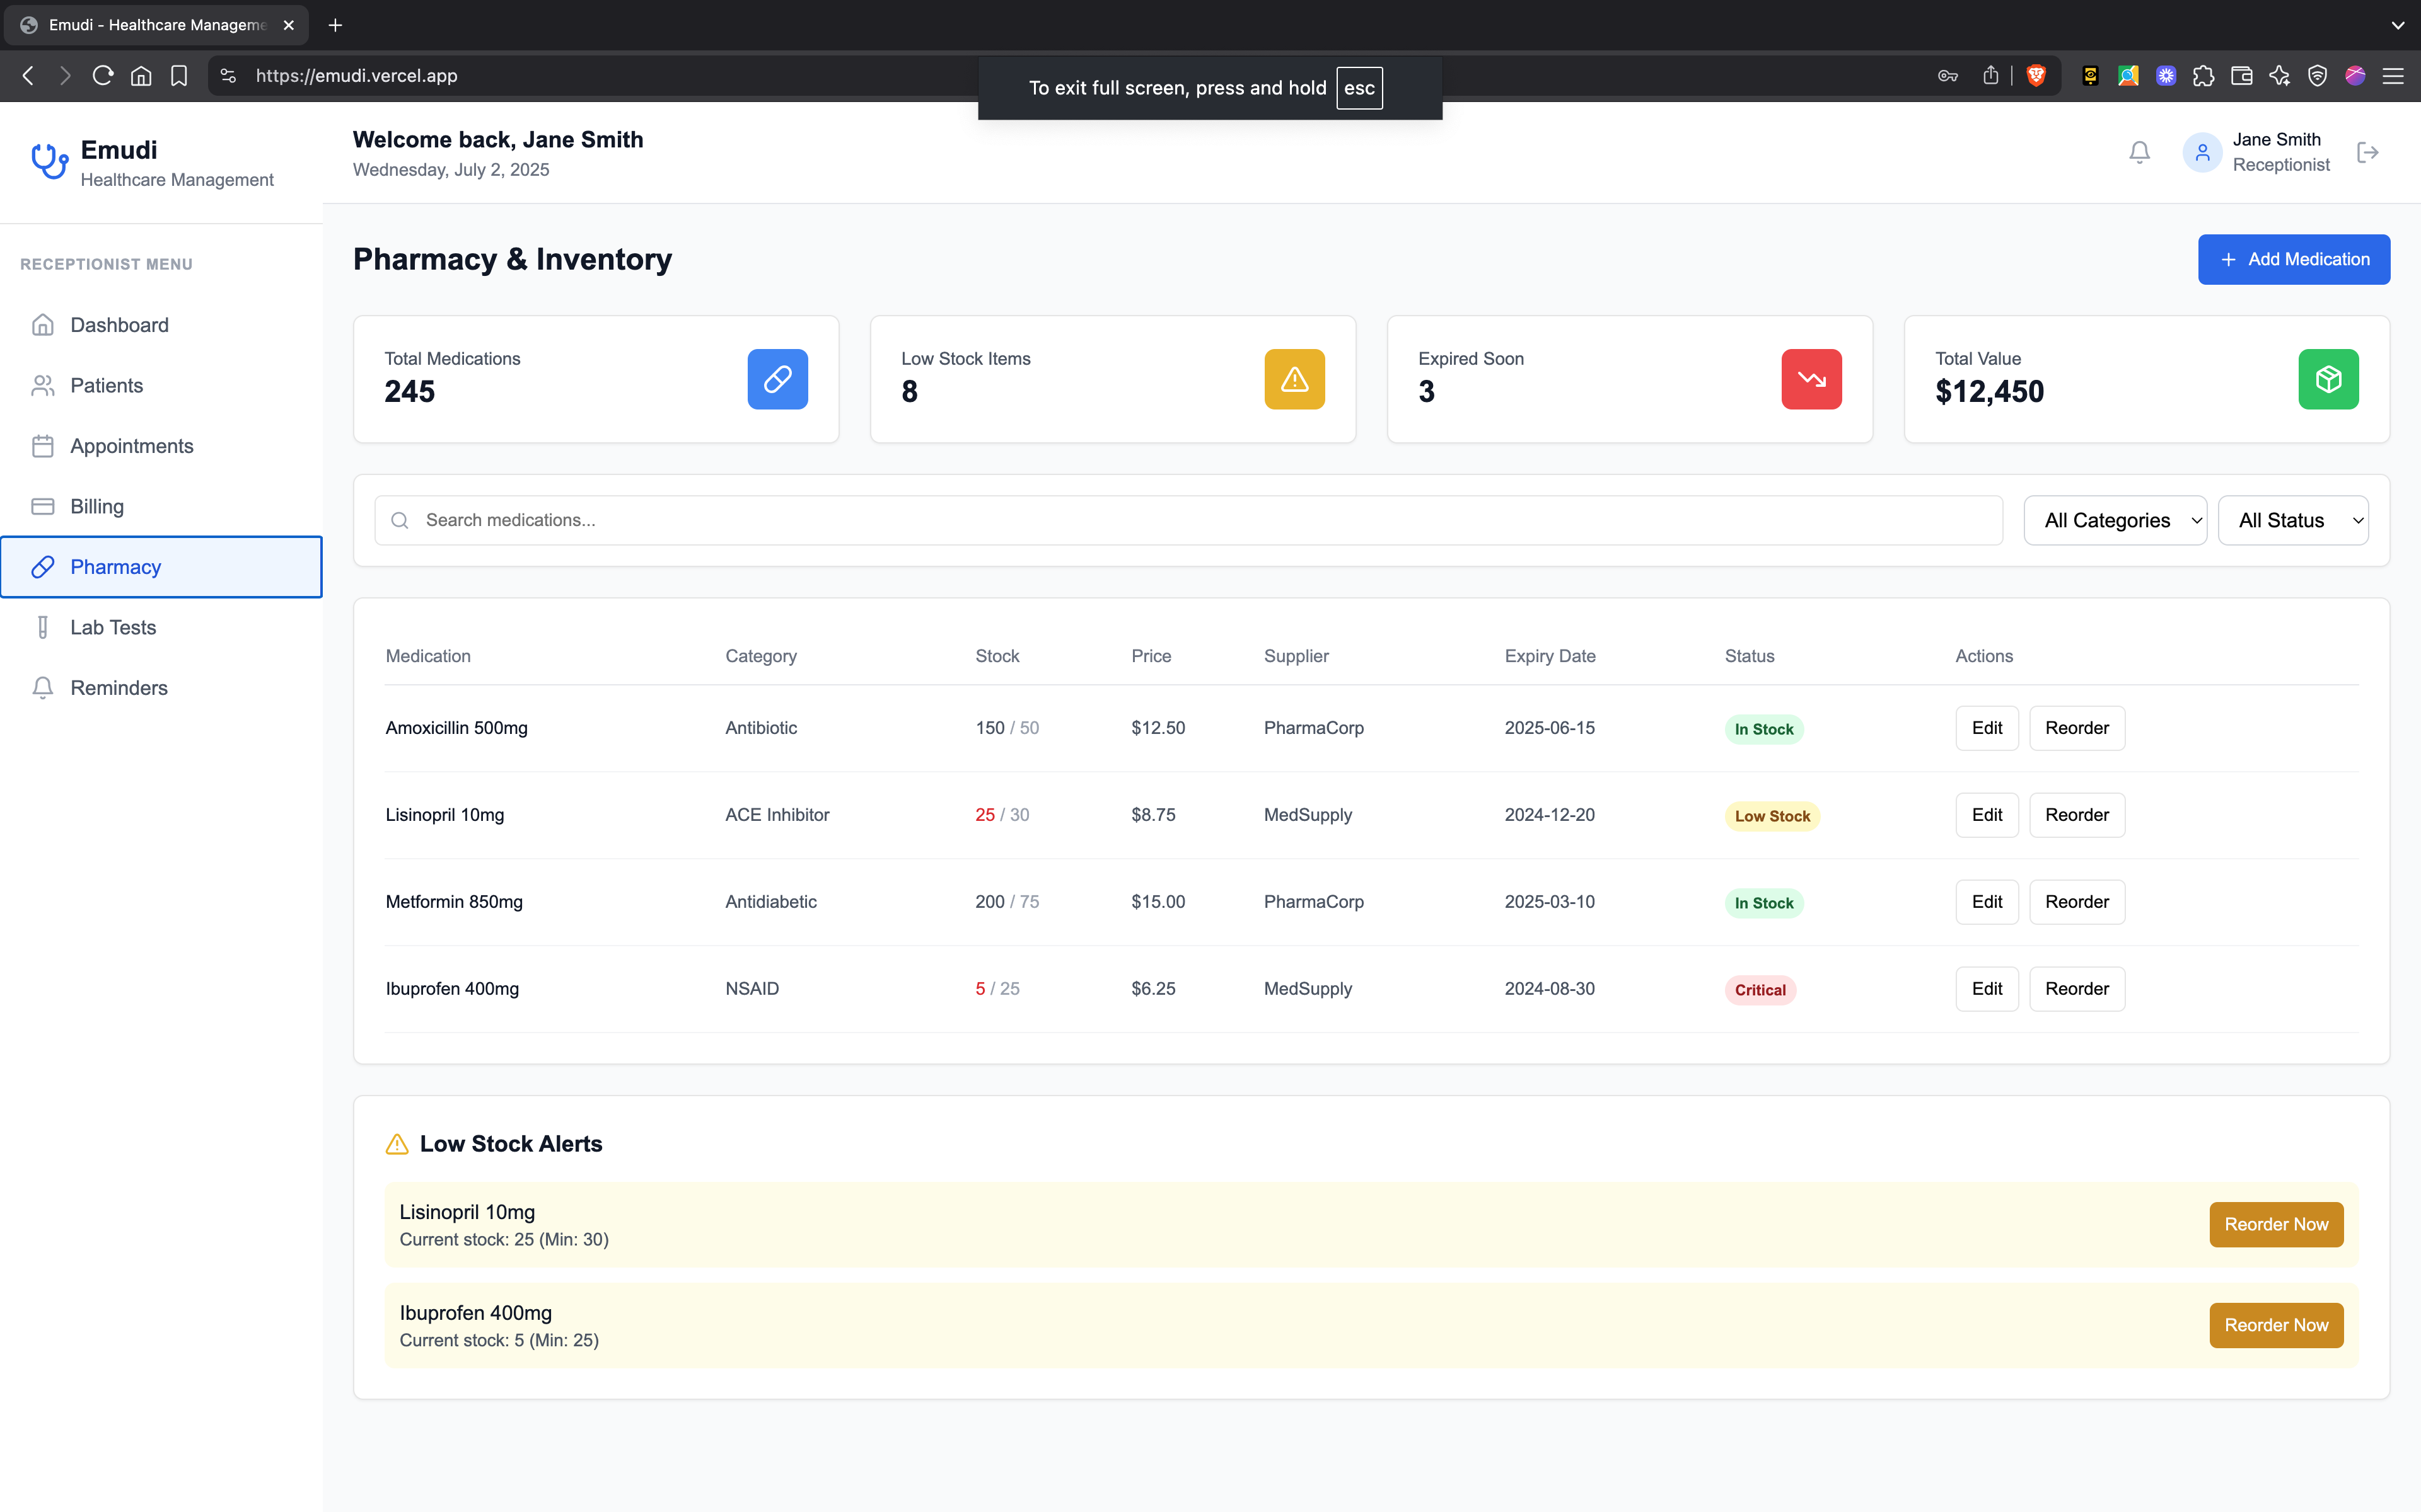2421x1512 pixels.
Task: Bookmark this page with the bookmark icon
Action: click(x=179, y=76)
